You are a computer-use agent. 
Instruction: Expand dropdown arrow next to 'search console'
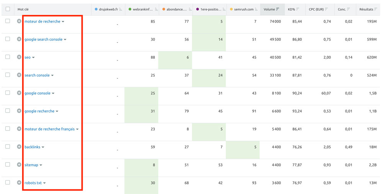tap(52, 75)
